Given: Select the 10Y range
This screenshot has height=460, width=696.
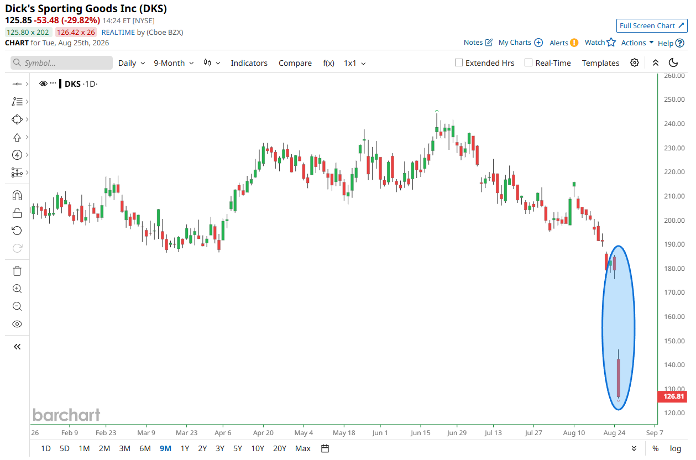Looking at the screenshot, I should click(258, 448).
